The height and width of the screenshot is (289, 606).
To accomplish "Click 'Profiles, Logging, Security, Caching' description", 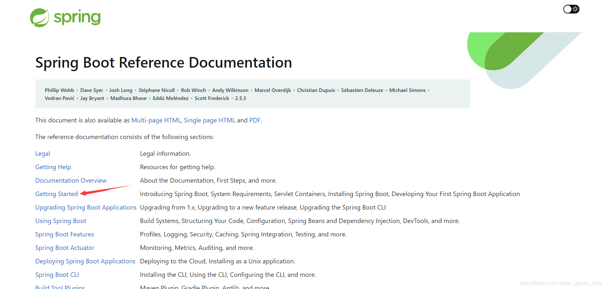I will point(243,234).
